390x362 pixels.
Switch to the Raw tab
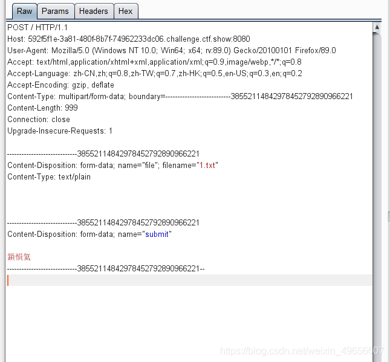(25, 11)
